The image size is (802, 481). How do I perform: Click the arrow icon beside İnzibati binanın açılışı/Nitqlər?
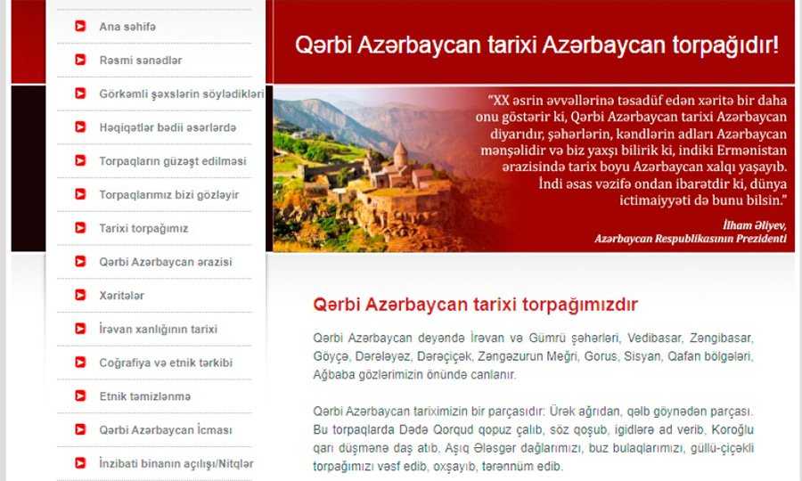coord(80,463)
